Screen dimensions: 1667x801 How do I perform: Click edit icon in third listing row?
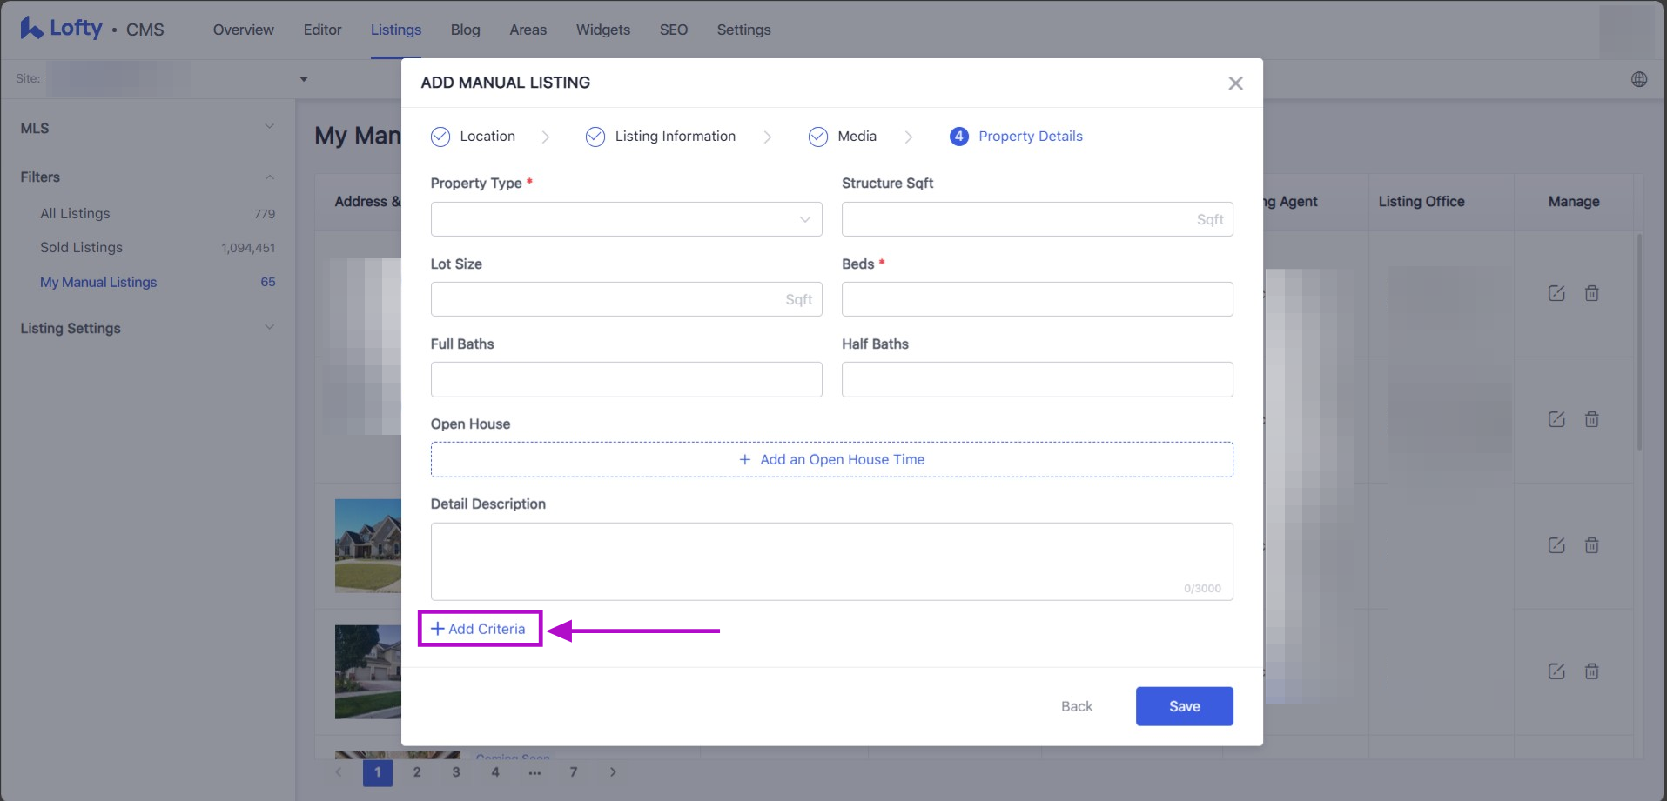[x=1556, y=545]
